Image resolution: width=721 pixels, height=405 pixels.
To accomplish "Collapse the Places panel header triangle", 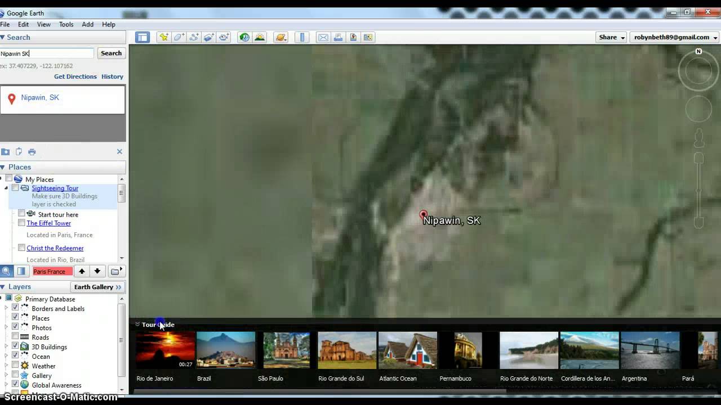I will click(x=2, y=167).
